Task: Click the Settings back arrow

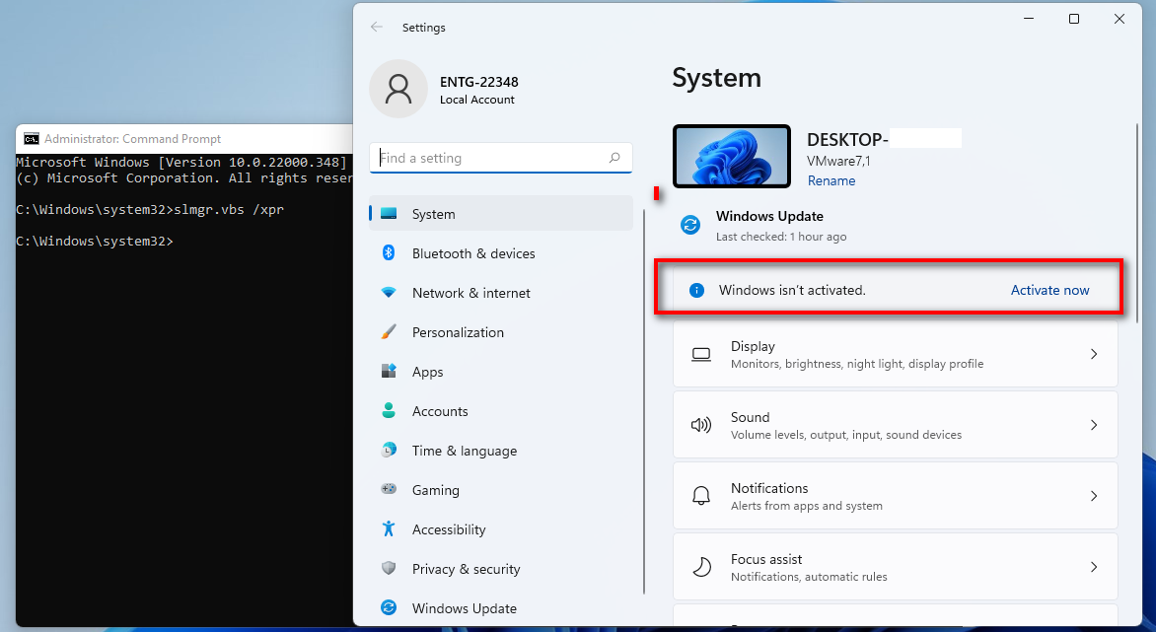Action: (377, 27)
